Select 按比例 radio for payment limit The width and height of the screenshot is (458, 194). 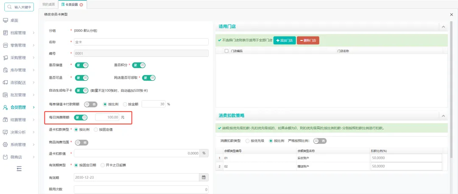105,104
